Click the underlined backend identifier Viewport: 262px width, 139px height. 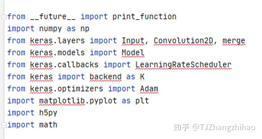point(106,77)
